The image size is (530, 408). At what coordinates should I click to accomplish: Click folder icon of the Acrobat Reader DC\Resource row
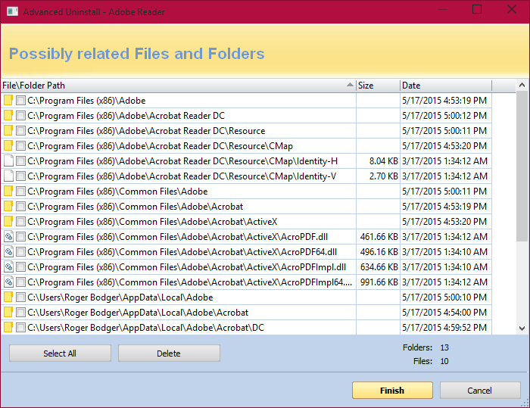click(8, 130)
